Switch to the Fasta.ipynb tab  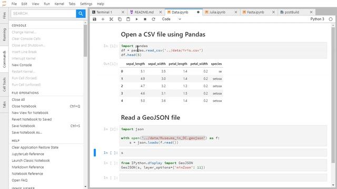coord(255,12)
